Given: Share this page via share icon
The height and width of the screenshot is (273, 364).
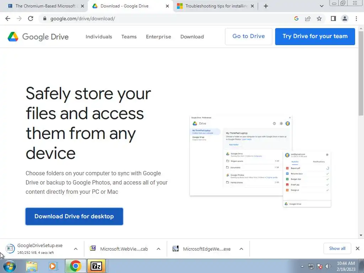Looking at the screenshot, I should [308, 18].
